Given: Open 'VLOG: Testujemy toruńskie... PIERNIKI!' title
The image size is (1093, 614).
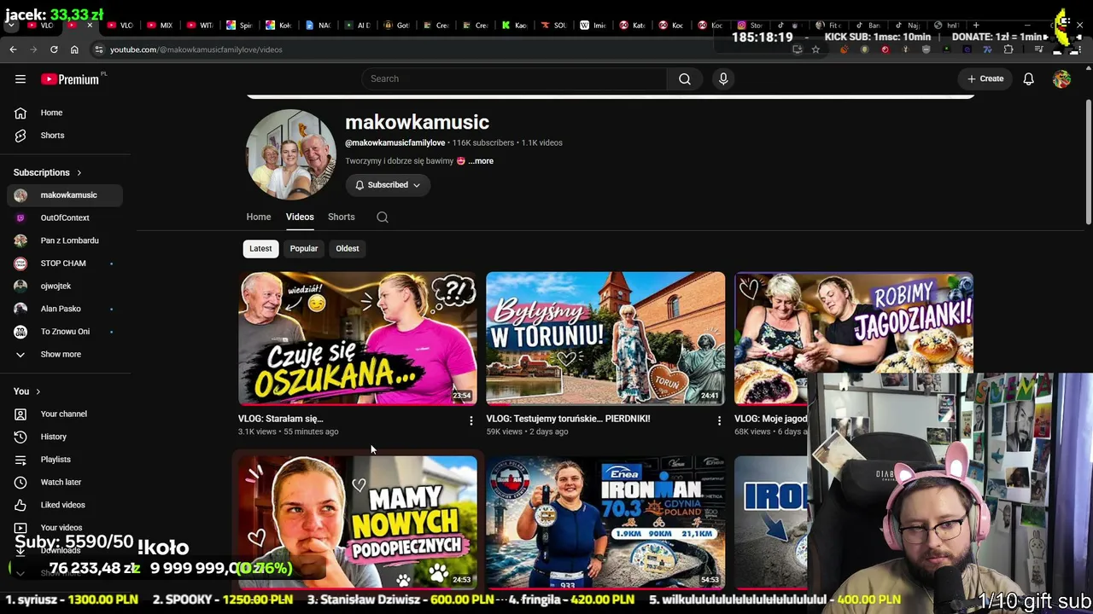Looking at the screenshot, I should point(568,419).
